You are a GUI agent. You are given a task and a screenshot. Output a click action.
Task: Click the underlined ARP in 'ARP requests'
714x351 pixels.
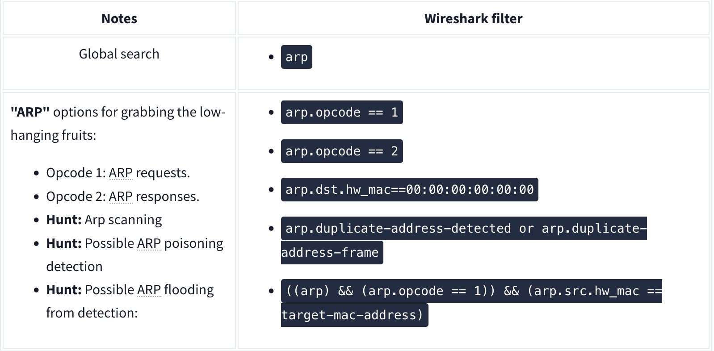click(x=121, y=173)
